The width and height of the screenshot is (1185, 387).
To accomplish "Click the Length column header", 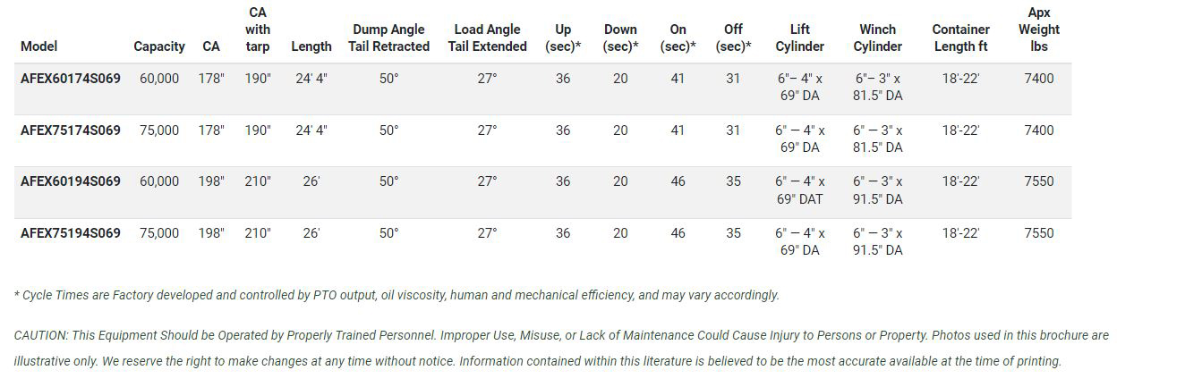I will coord(311,46).
